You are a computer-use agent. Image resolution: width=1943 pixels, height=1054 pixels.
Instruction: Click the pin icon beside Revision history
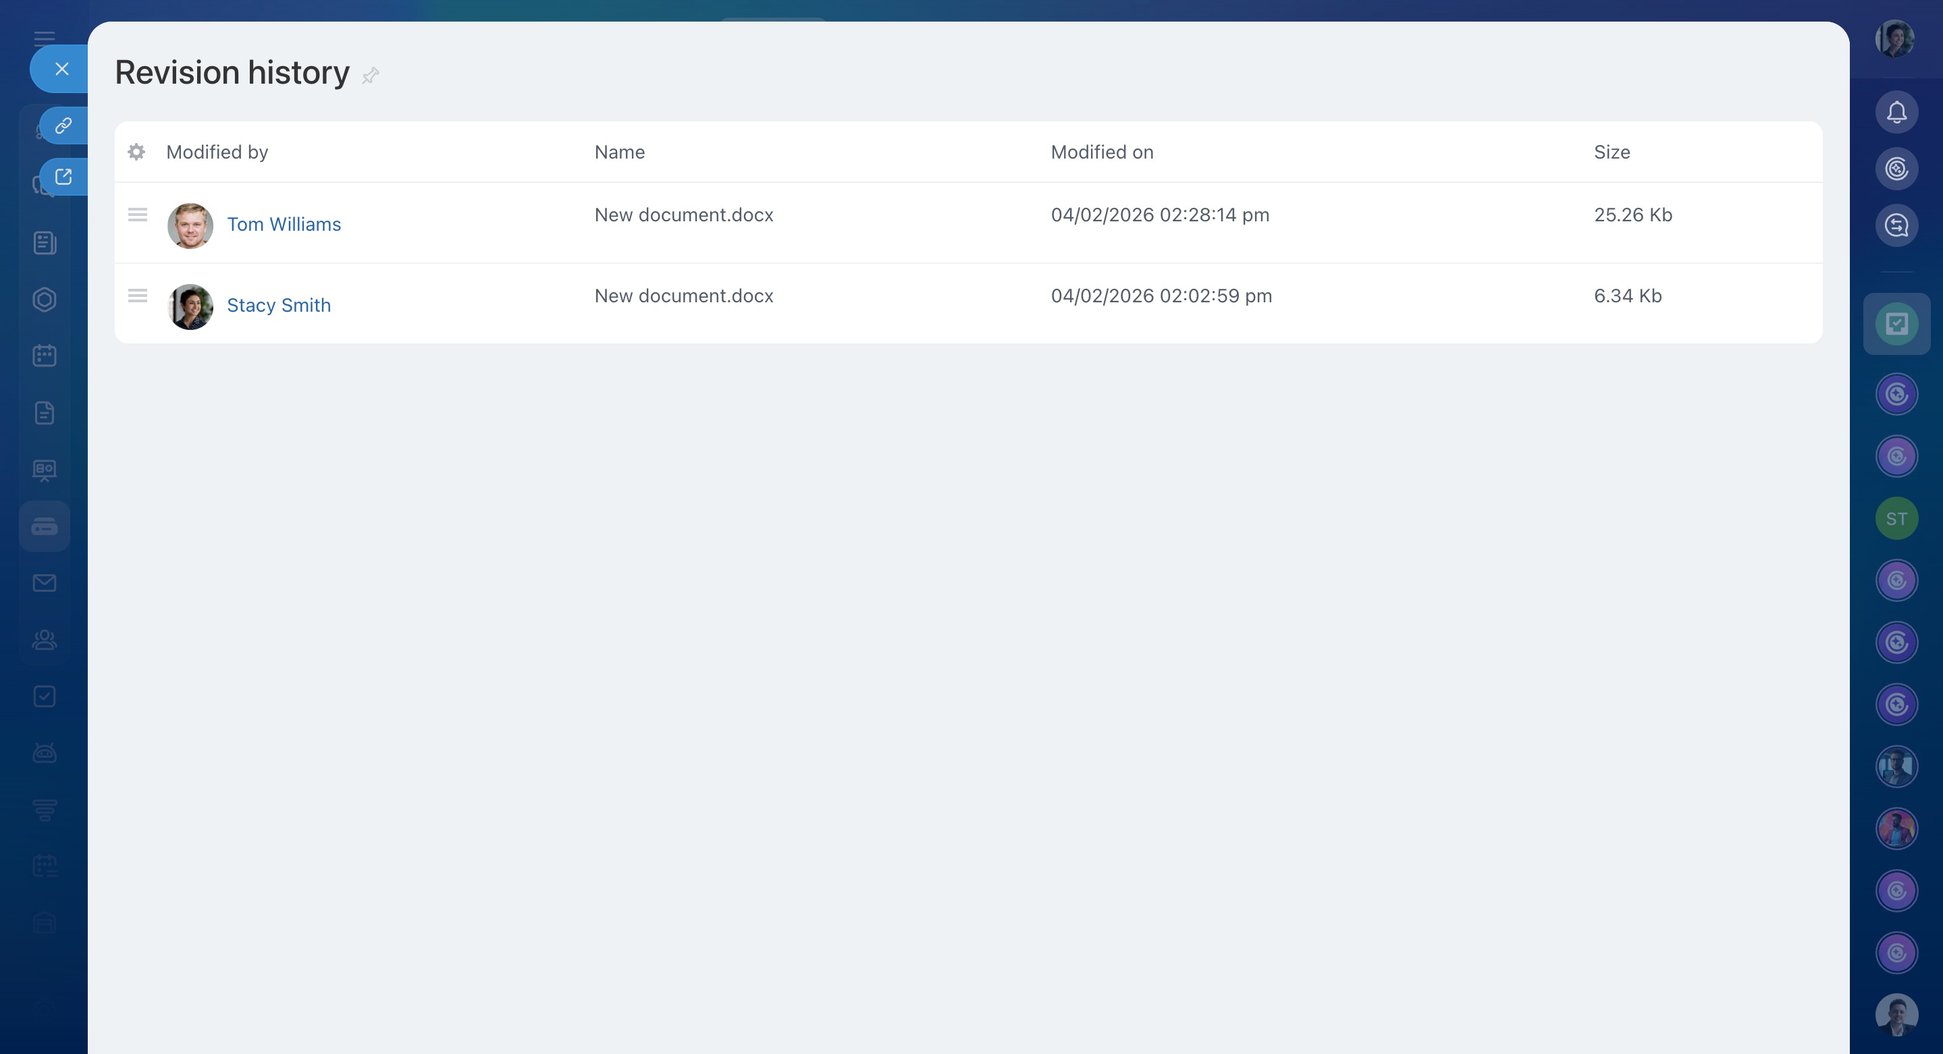pyautogui.click(x=371, y=76)
